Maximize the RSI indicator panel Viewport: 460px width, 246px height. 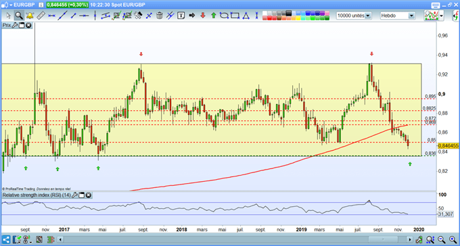pyautogui.click(x=82, y=195)
